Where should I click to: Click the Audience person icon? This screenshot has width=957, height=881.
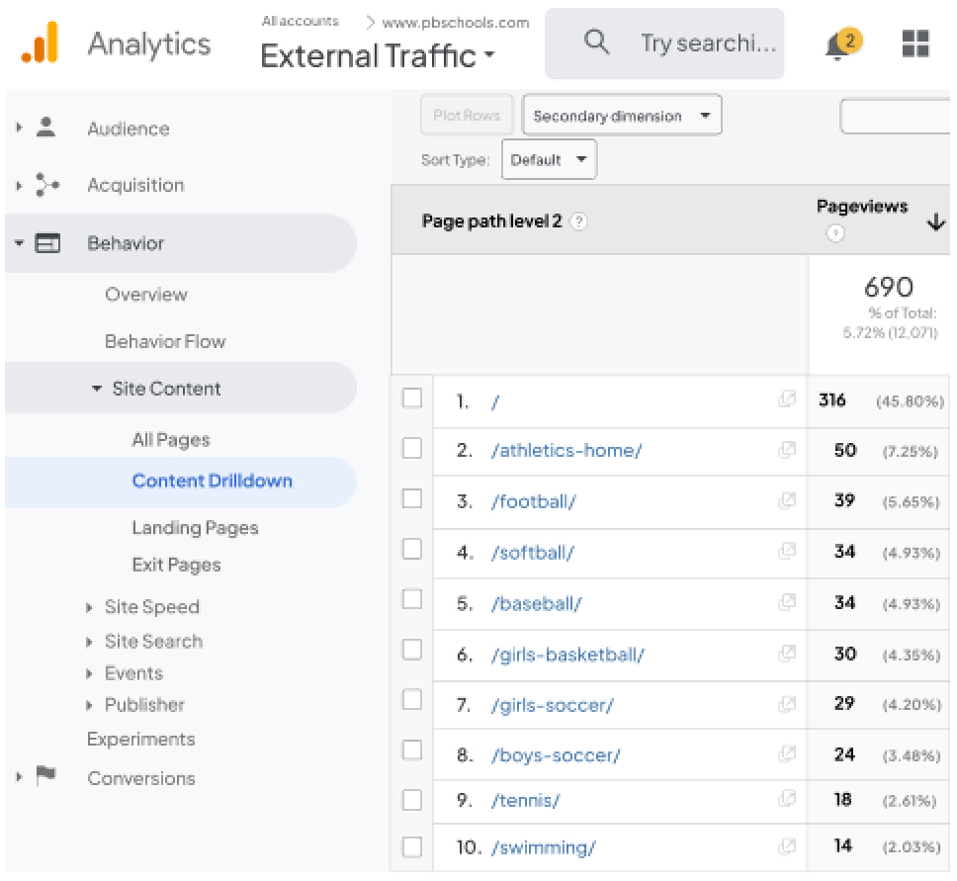[45, 128]
